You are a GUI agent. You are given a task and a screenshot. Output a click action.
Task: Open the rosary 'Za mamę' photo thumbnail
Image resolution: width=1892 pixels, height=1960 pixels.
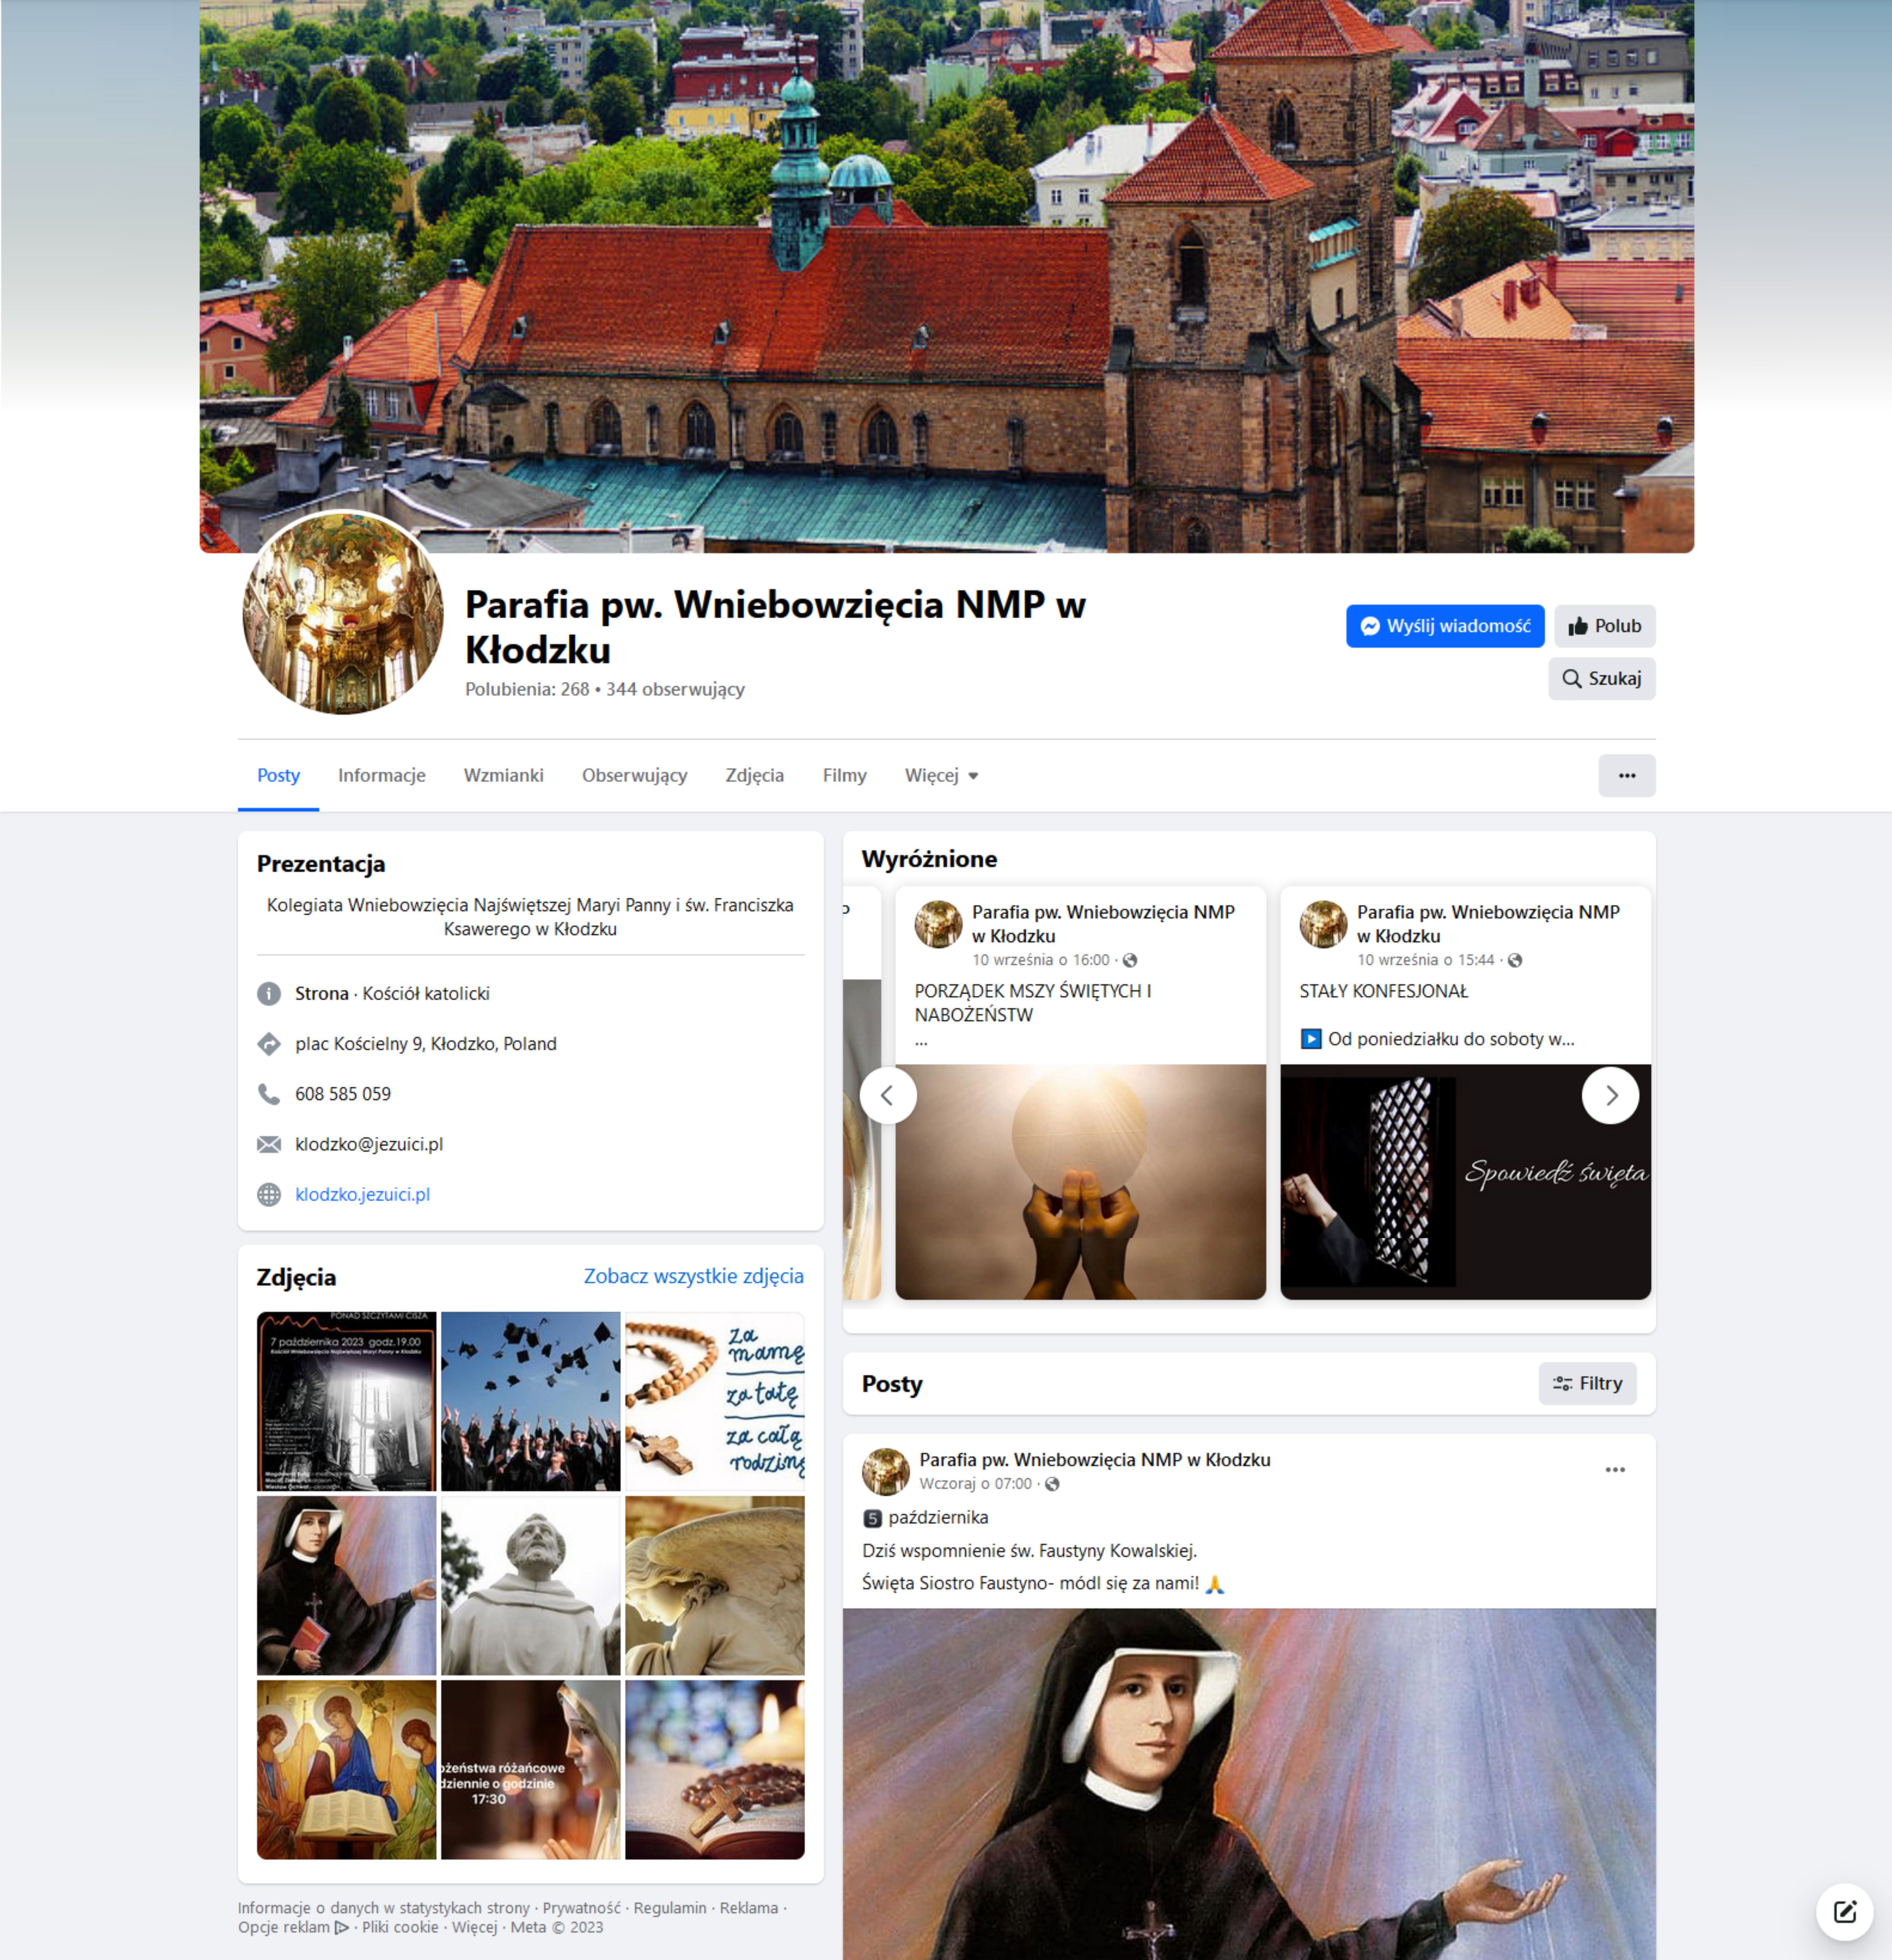tap(714, 1401)
